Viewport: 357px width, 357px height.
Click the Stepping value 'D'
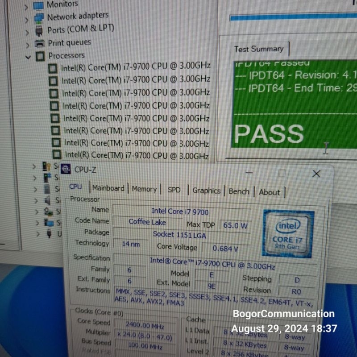coord(297,280)
